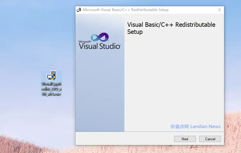Click the VisualCppRedist_AIO_x86_x64.exe file name label
241x153 pixels.
click(x=51, y=89)
